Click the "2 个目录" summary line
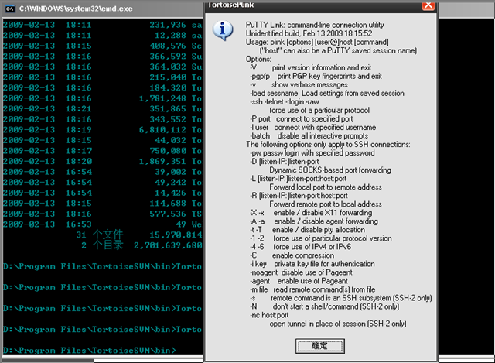This screenshot has height=363, width=495. (142, 245)
